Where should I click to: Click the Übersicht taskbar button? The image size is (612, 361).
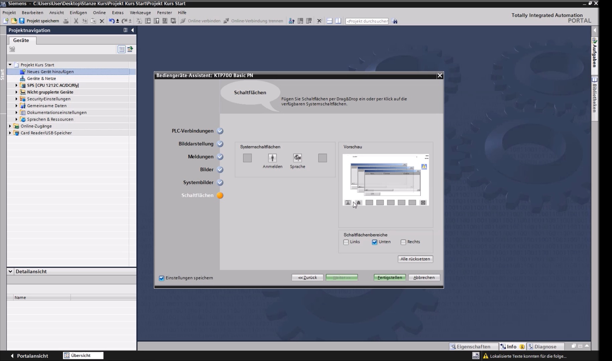pos(83,355)
